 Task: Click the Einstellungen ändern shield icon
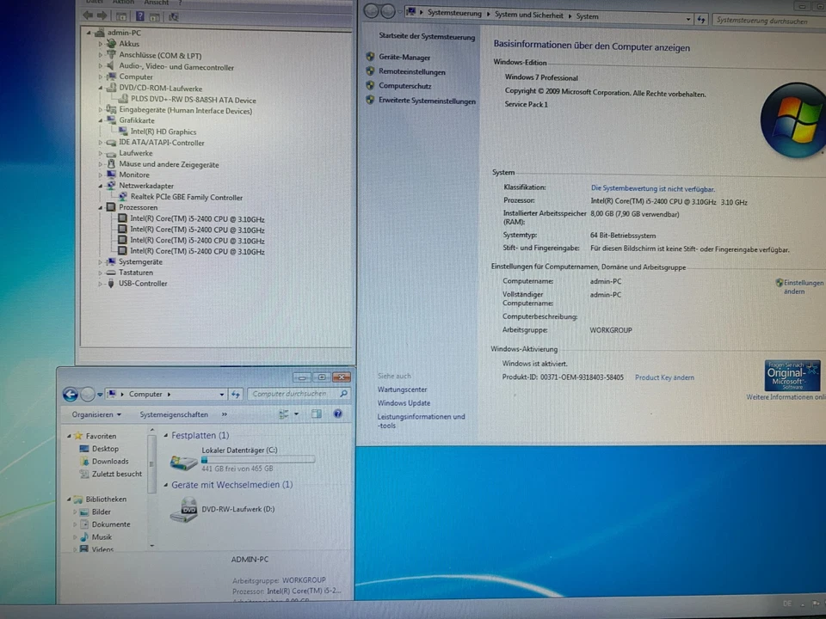pyautogui.click(x=779, y=282)
